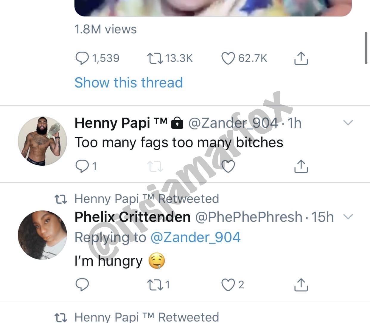370x323 pixels.
Task: Open @Zander_904 mention link
Action: pos(195,237)
